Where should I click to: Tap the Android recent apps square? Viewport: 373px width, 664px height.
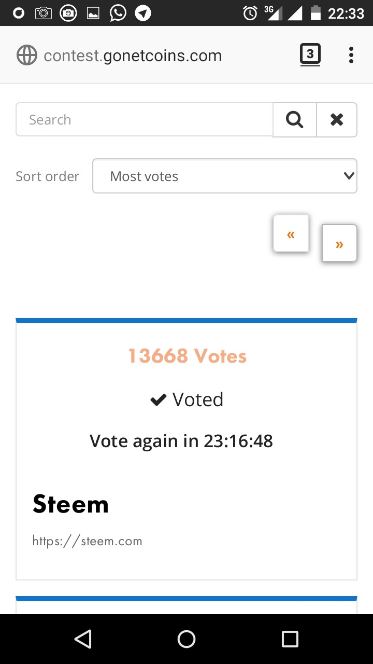290,639
